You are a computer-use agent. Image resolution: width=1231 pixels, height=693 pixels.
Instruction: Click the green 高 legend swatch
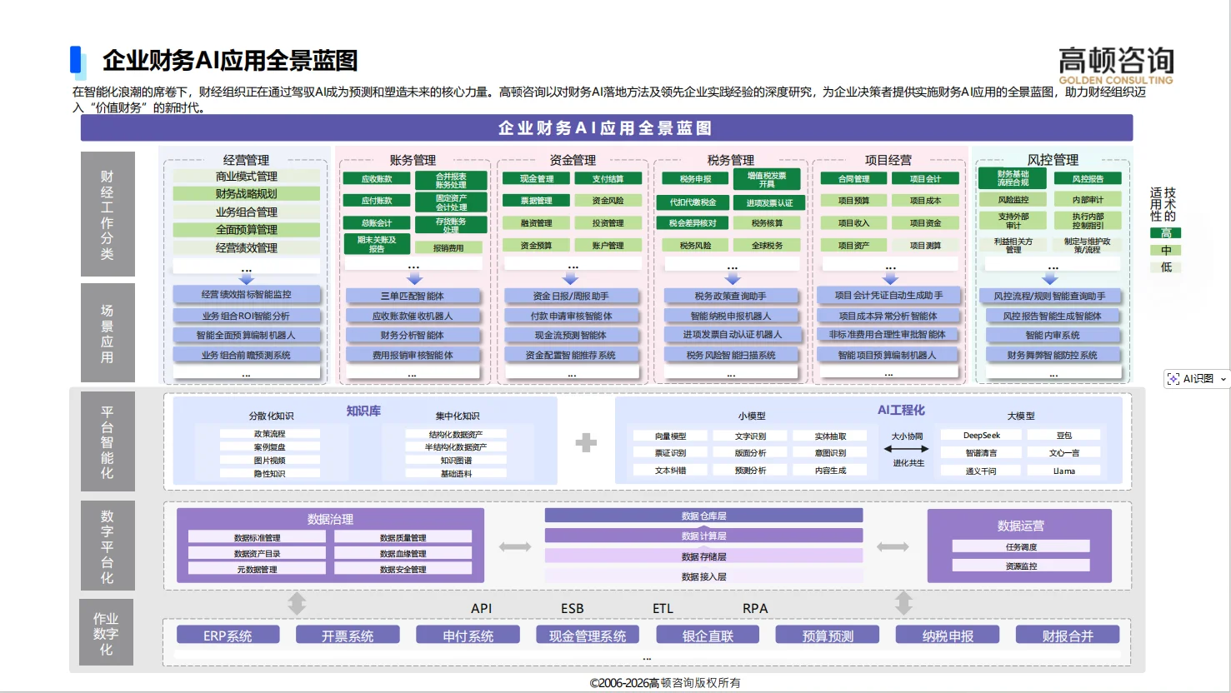1166,234
